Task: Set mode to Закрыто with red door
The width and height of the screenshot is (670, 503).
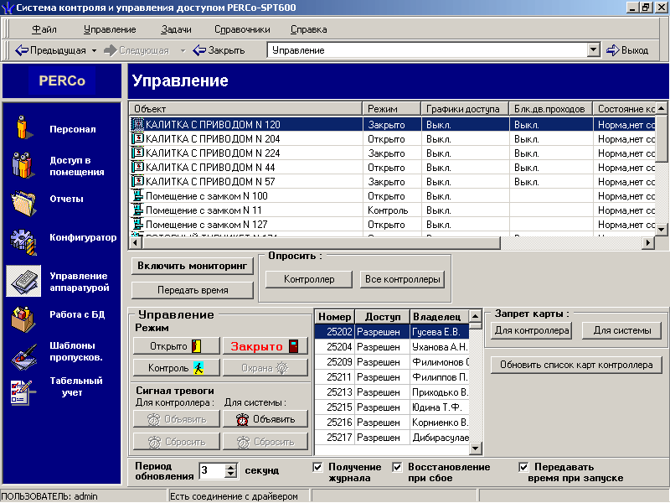Action: coord(265,346)
